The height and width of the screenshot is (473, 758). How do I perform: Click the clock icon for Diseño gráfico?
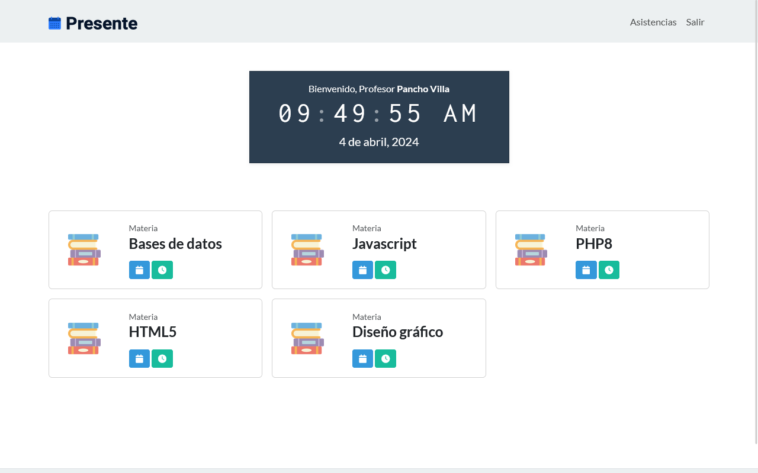pos(386,359)
